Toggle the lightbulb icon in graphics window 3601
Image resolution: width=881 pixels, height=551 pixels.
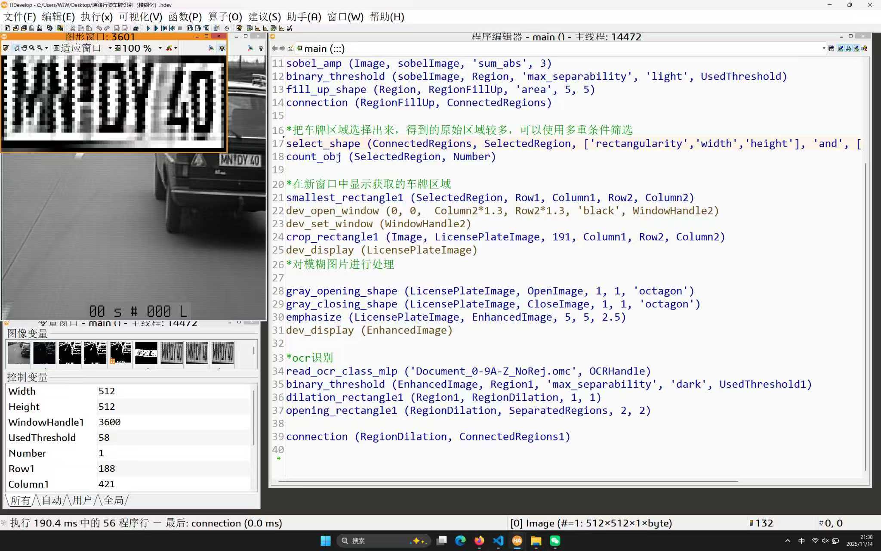point(222,48)
